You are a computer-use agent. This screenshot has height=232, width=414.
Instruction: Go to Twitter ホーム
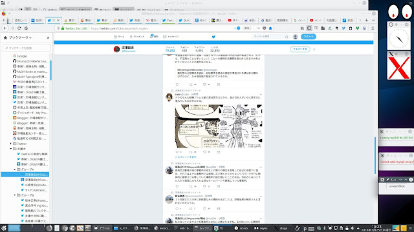(119, 37)
